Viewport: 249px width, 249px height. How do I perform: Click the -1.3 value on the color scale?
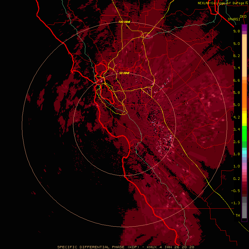[x=235, y=203]
